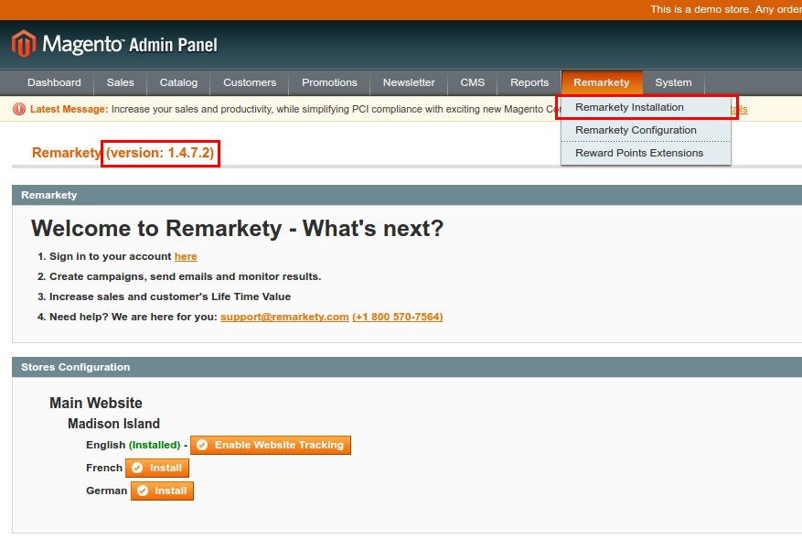
Task: Open the Reports menu
Action: click(529, 82)
